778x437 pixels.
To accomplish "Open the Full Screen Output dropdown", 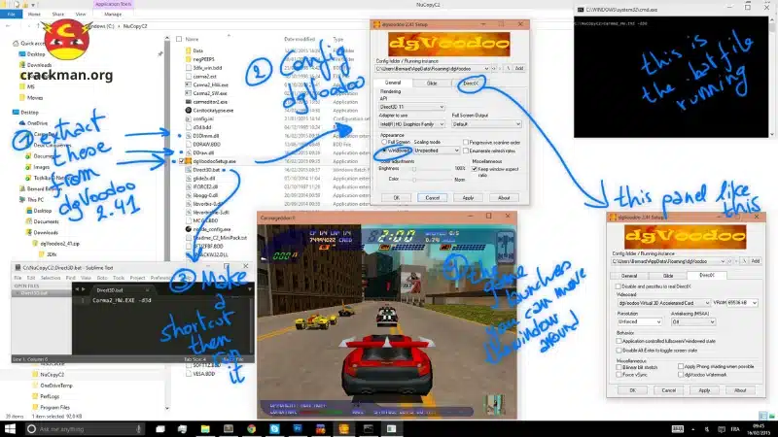I will [486, 124].
